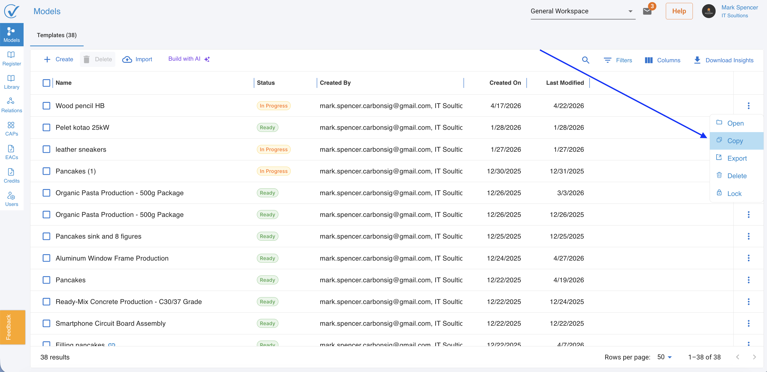
Task: Tick the checkbox for Wood pencil HB
Action: click(46, 106)
